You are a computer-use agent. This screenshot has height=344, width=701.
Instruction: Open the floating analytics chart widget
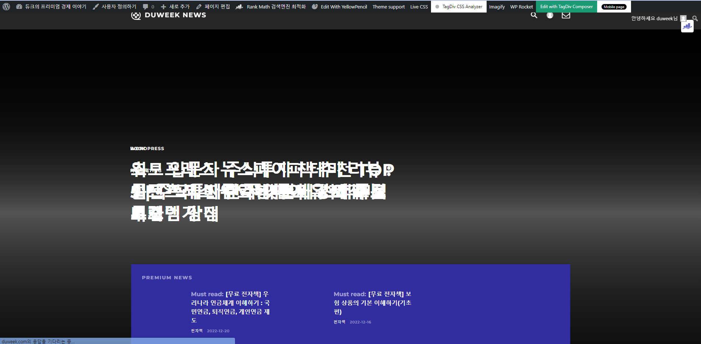[687, 26]
